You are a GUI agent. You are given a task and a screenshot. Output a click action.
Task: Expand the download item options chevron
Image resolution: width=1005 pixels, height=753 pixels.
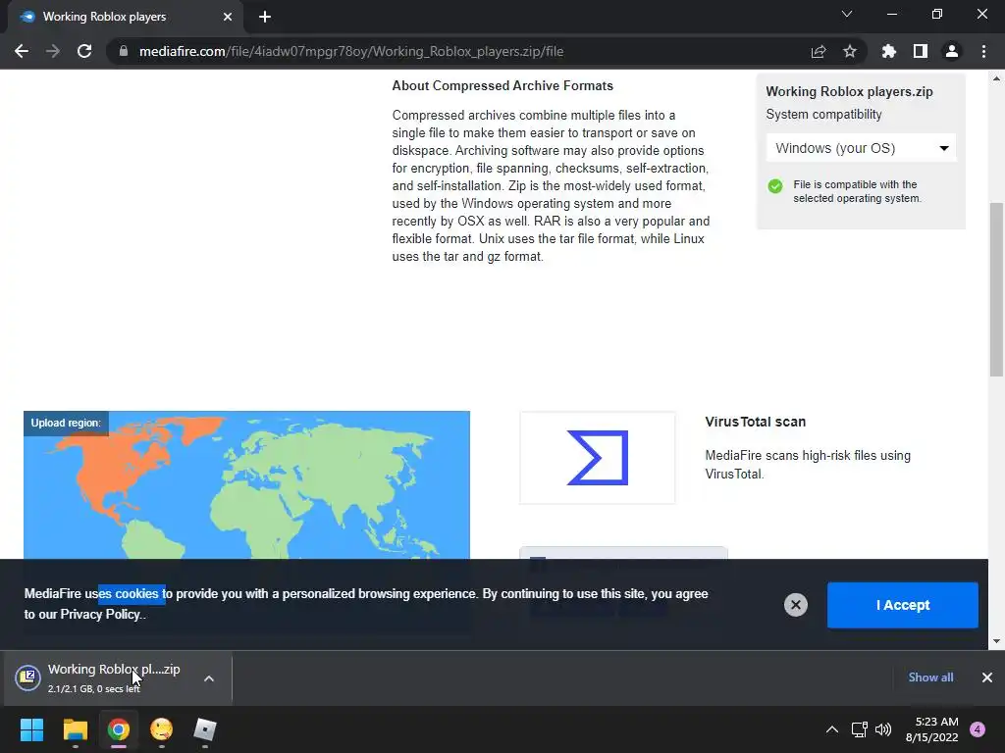pos(209,678)
